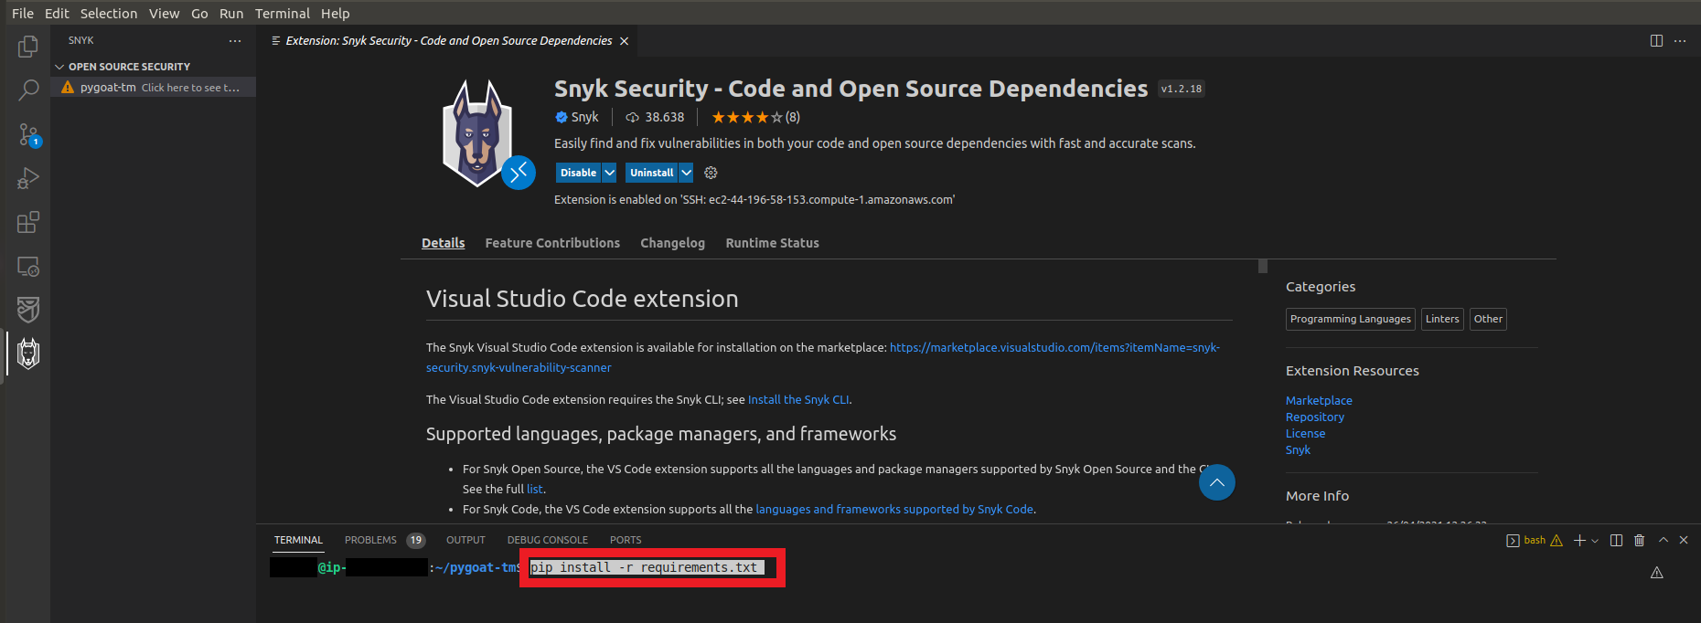This screenshot has width=1701, height=623.
Task: Open the new terminal profile dropdown arrow
Action: coord(1595,541)
